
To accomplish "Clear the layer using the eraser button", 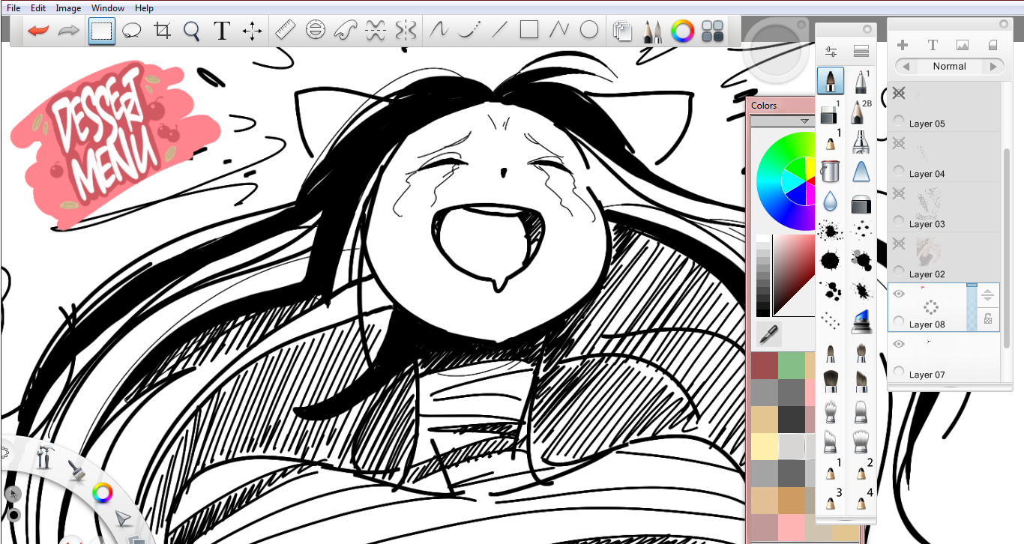I will coord(993,46).
